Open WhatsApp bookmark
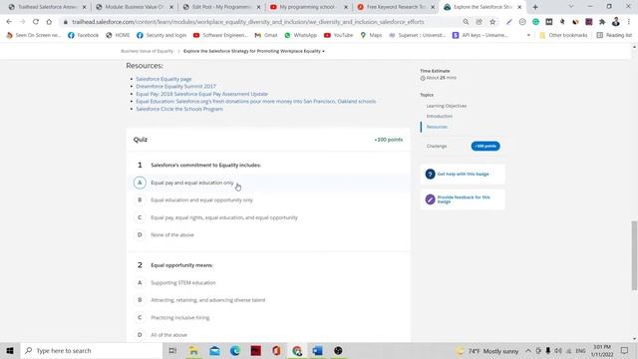Image resolution: width=638 pixels, height=359 pixels. [x=300, y=35]
